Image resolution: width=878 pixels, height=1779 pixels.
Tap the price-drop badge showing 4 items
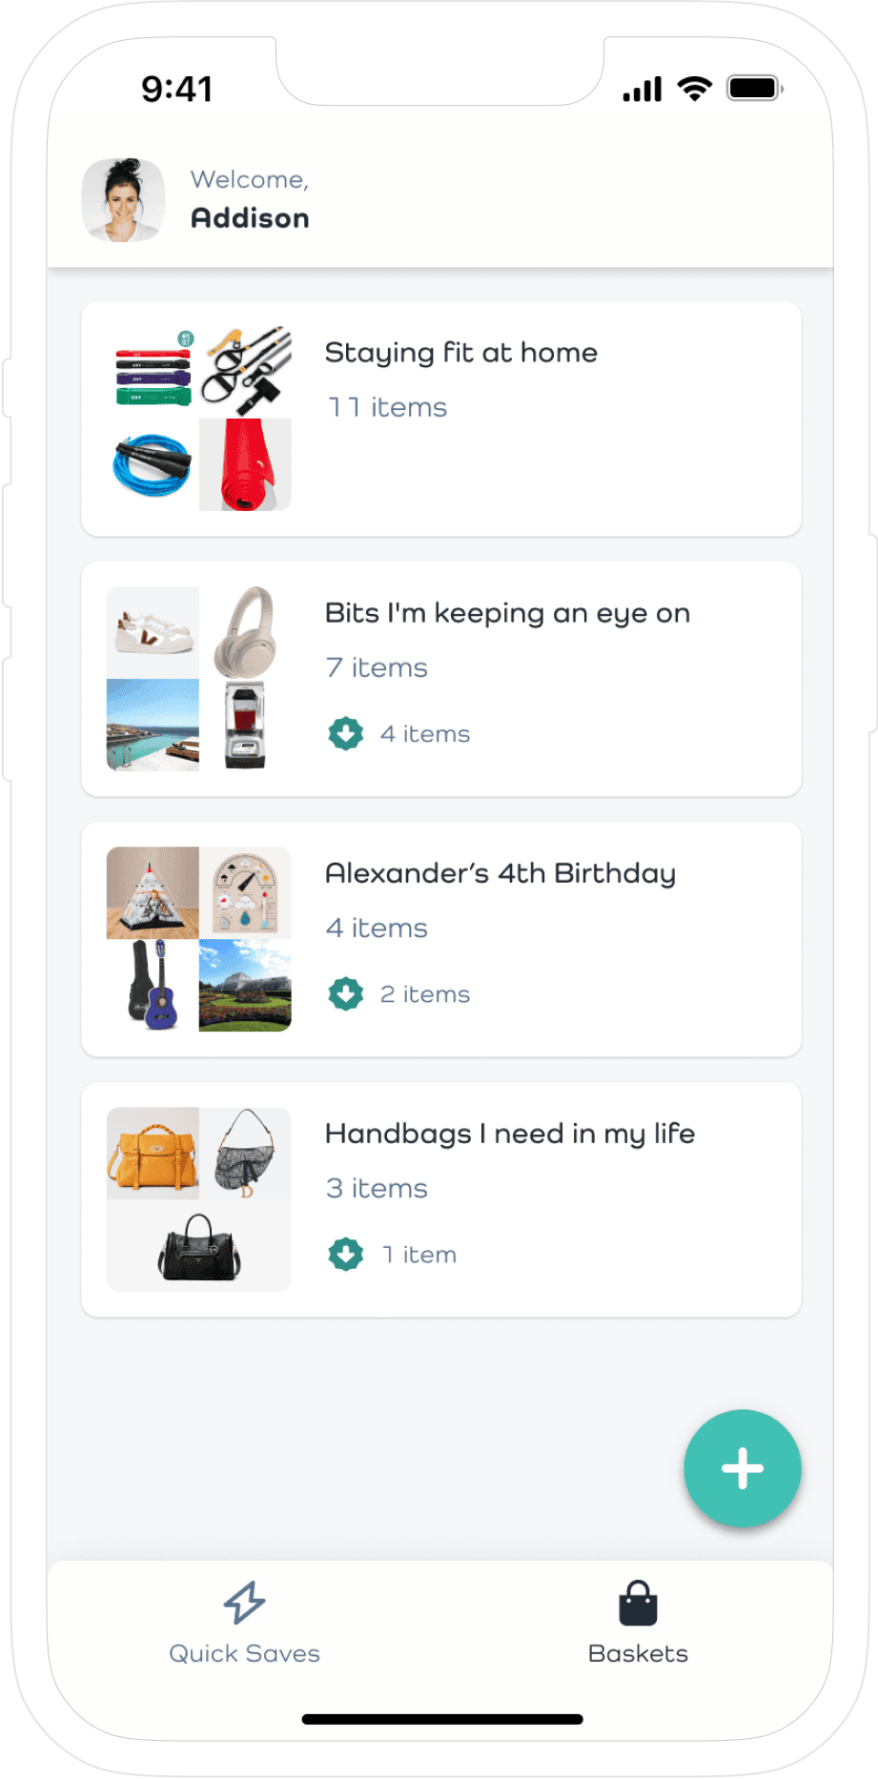point(345,733)
